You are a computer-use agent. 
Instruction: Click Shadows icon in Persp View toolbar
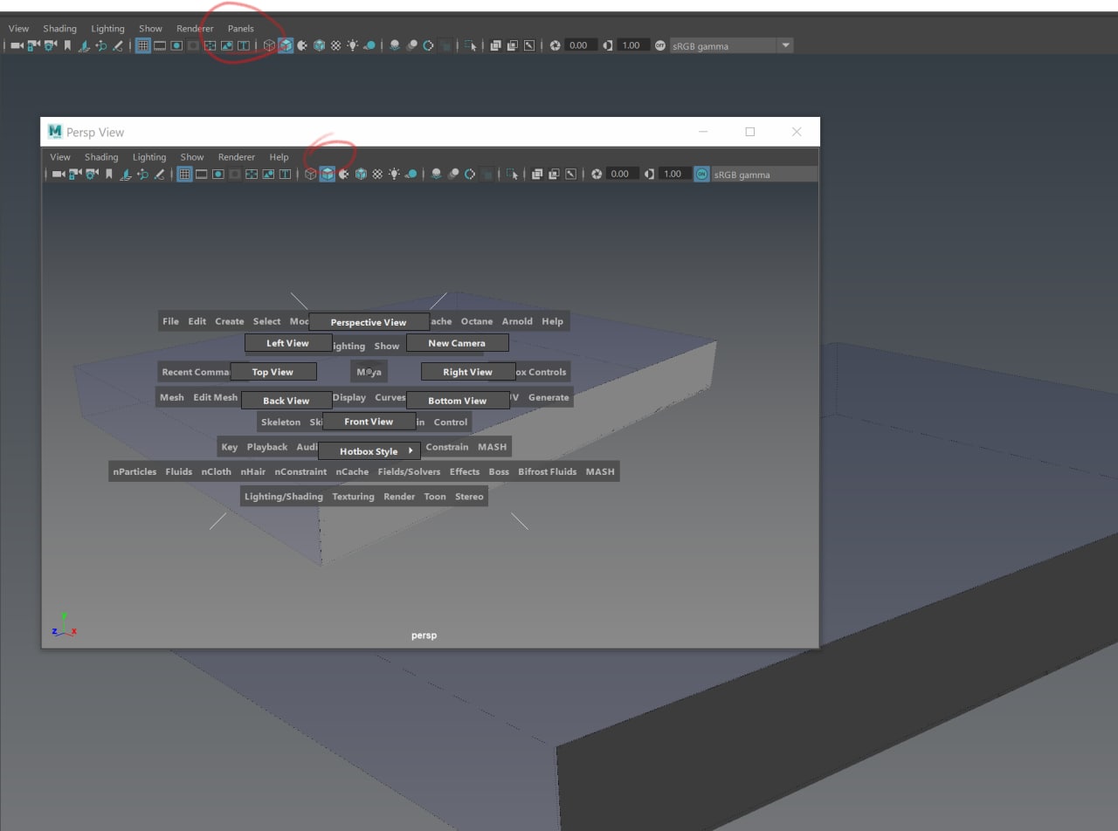tap(411, 175)
